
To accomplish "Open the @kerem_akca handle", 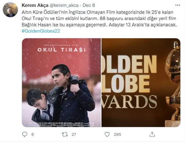I will pyautogui.click(x=64, y=5).
